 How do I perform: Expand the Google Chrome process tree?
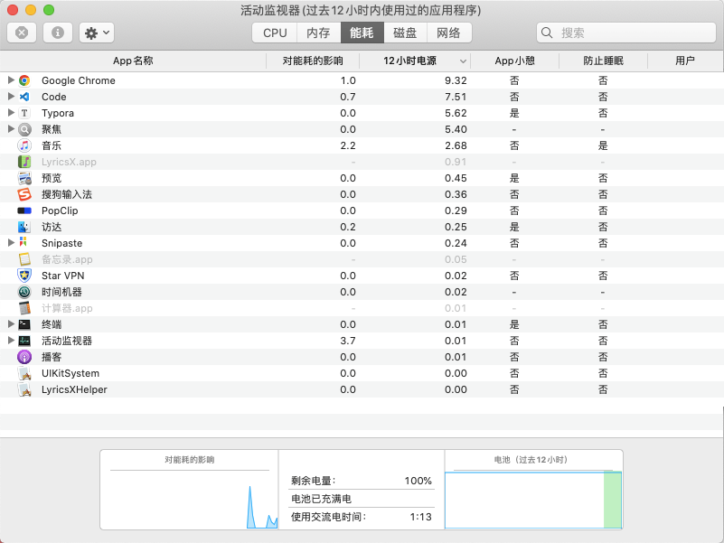click(x=11, y=80)
